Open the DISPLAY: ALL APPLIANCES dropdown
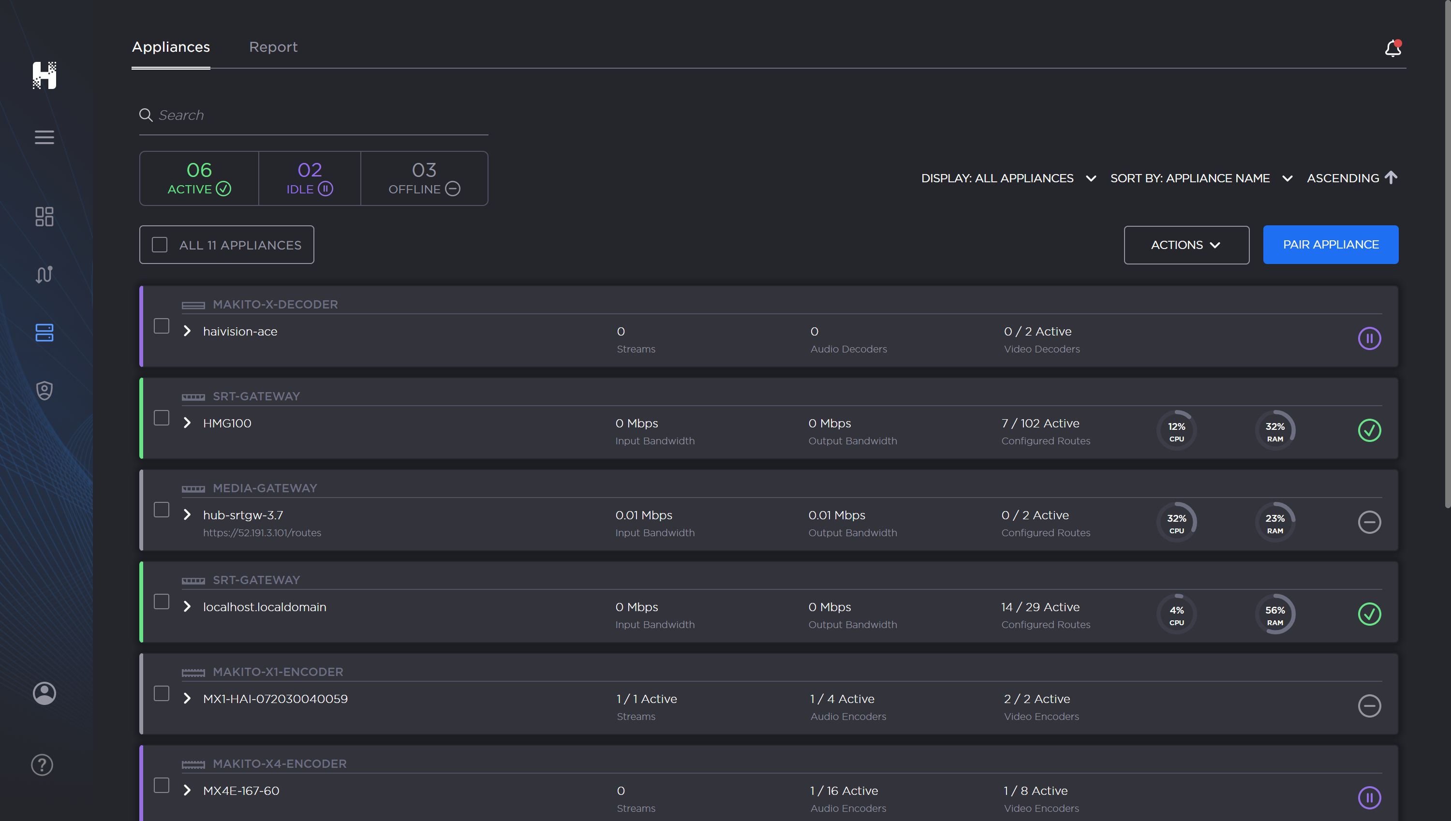 pyautogui.click(x=1009, y=178)
